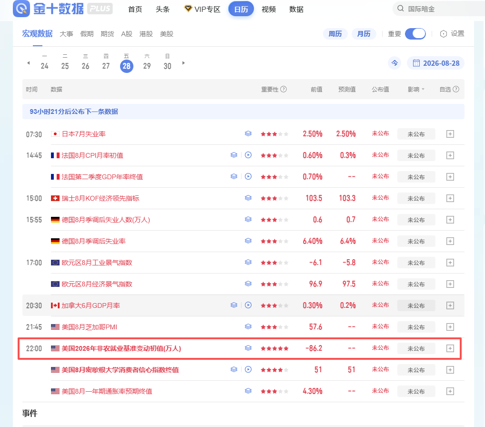The image size is (485, 427).
Task: Open link 法国第二季度GDP年率终值
Action: [x=102, y=177]
